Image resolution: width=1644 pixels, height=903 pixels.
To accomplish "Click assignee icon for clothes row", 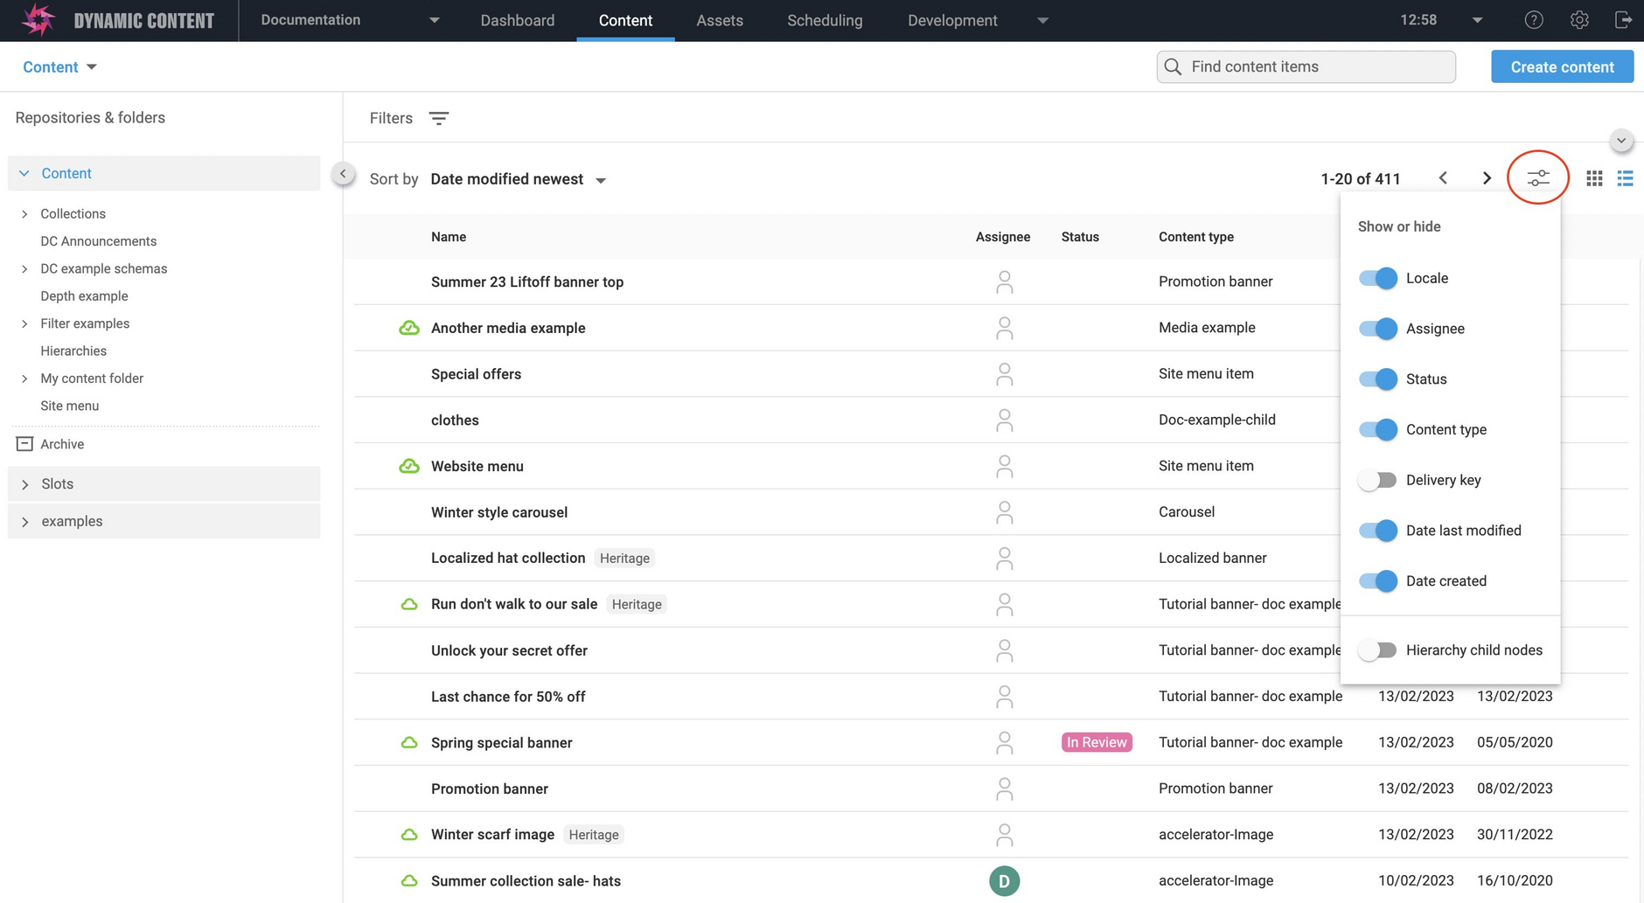I will pos(1004,420).
